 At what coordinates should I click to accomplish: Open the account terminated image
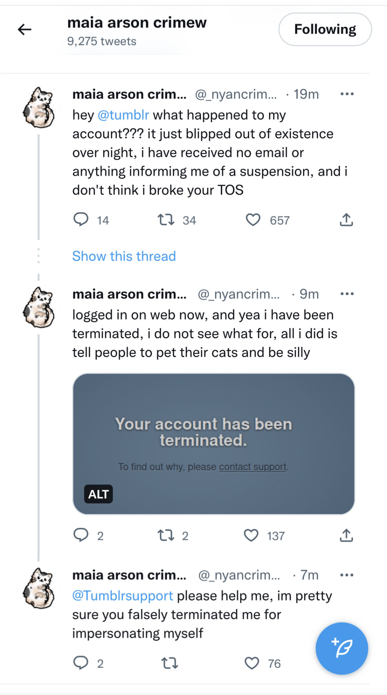pos(214,444)
